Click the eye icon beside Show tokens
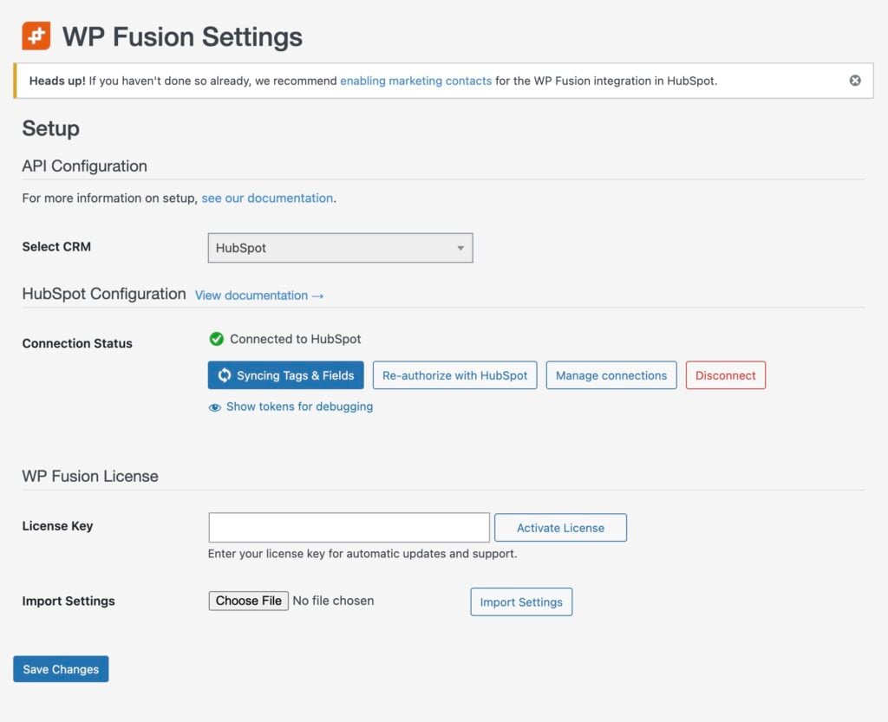Screen dimensions: 888x722 click(x=215, y=407)
